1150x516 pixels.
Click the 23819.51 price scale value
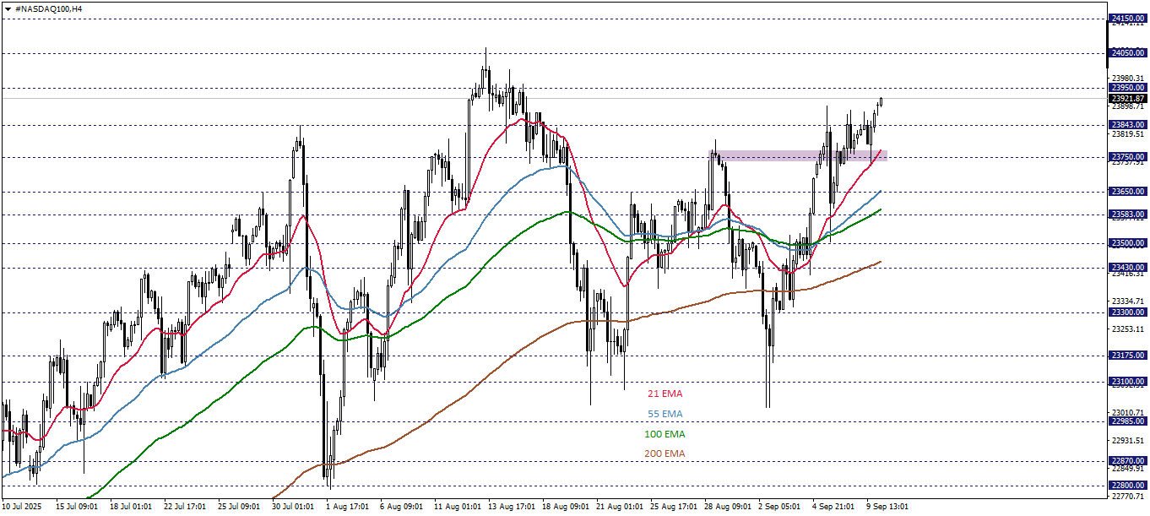(1129, 134)
